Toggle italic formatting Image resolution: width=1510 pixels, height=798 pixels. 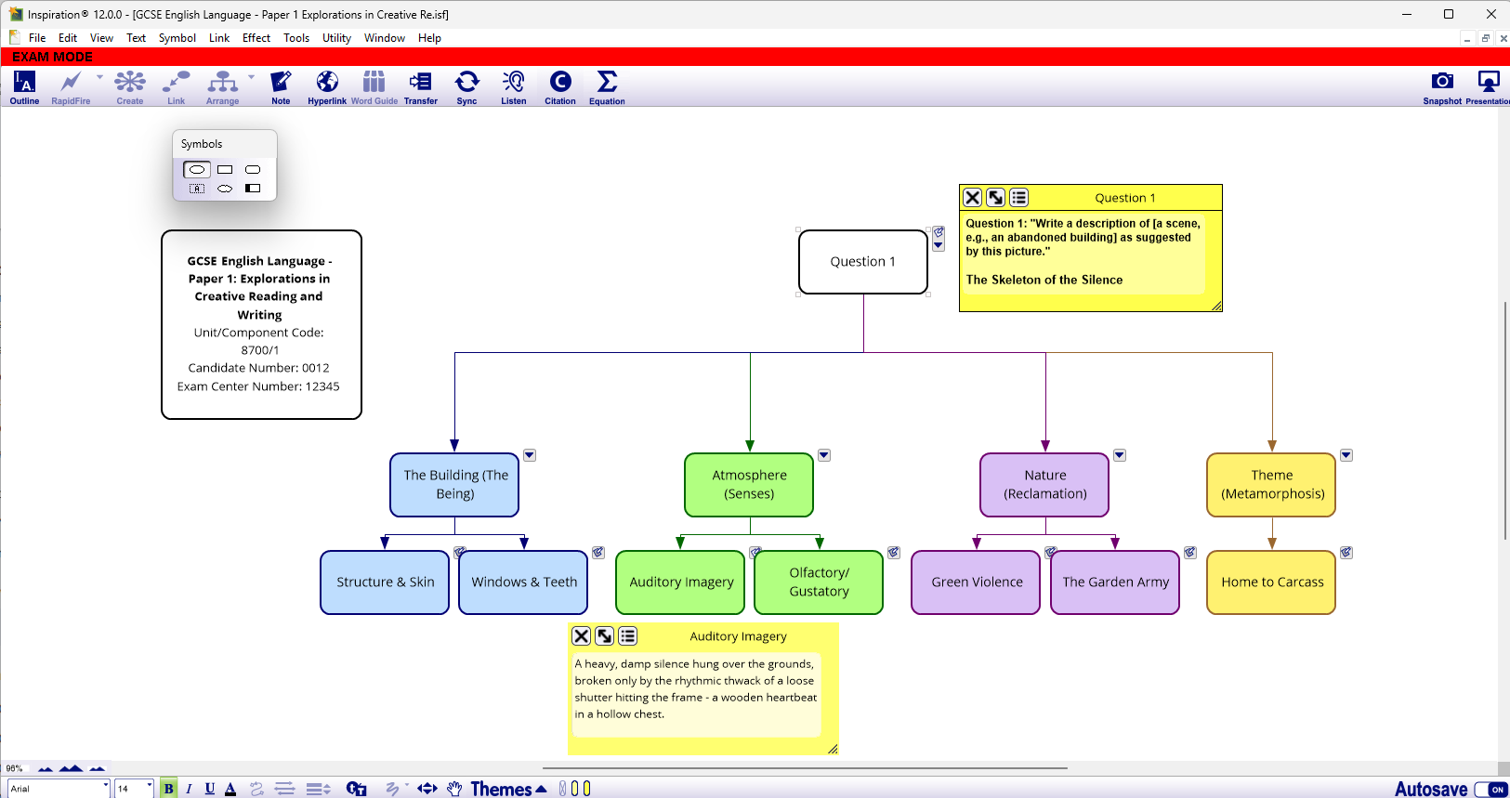189,789
